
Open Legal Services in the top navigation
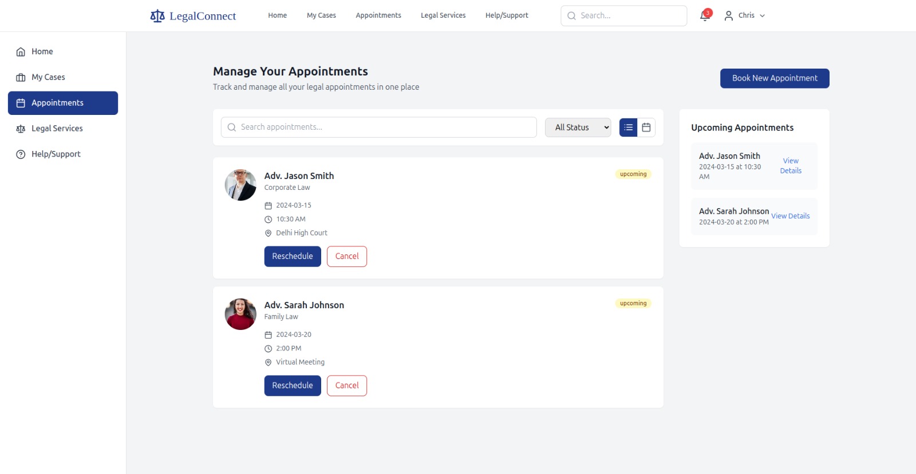[x=443, y=15]
